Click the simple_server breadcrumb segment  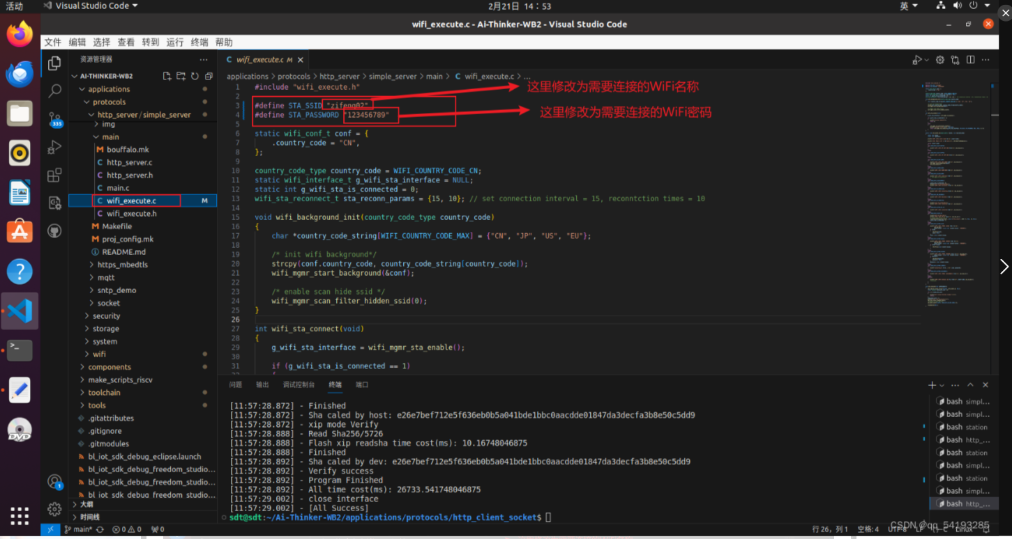393,77
